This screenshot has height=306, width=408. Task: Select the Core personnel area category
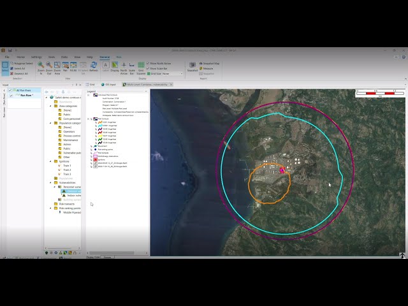point(72,119)
